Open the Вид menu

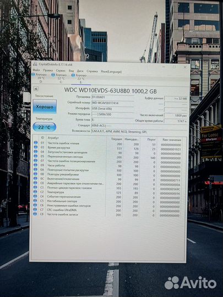[71, 71]
